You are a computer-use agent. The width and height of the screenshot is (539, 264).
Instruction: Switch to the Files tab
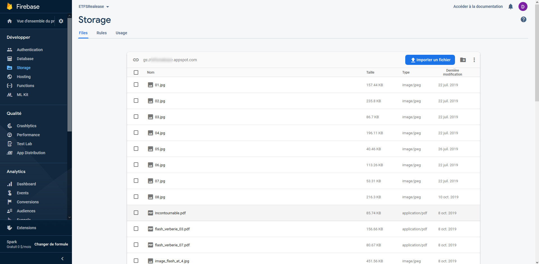click(83, 33)
